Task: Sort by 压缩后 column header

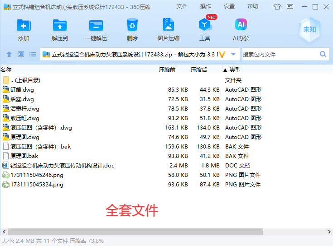Action: click(x=199, y=70)
